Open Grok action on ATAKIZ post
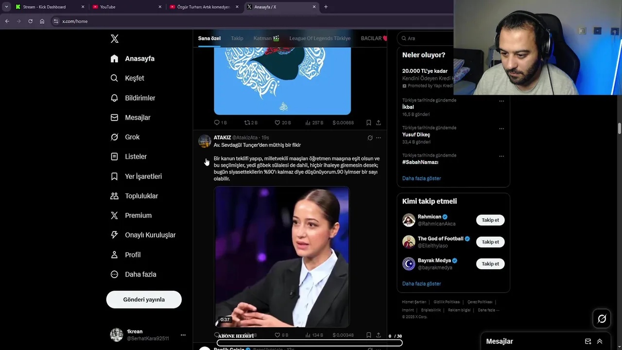622x350 pixels. click(370, 138)
